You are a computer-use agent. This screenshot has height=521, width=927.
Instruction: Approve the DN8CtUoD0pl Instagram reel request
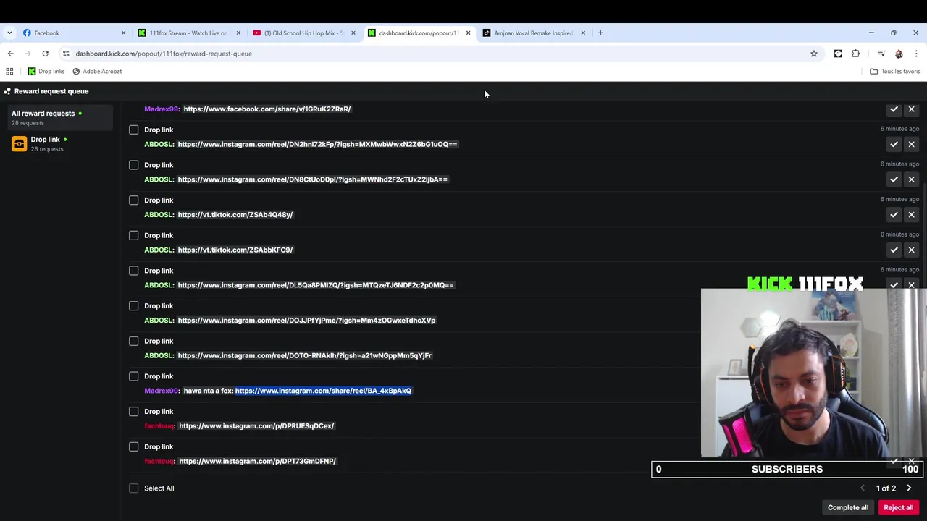[x=894, y=179]
